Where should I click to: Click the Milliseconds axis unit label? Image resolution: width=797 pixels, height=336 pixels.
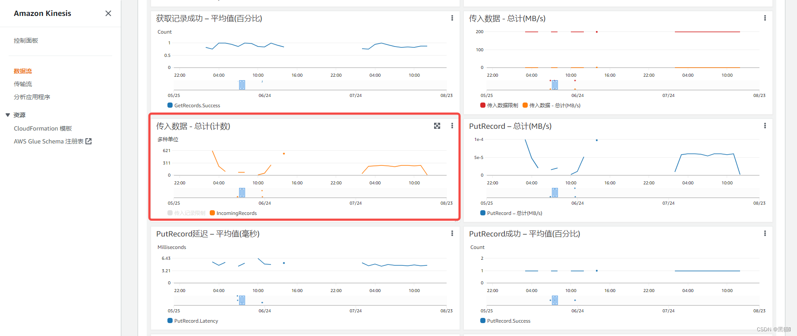(172, 247)
